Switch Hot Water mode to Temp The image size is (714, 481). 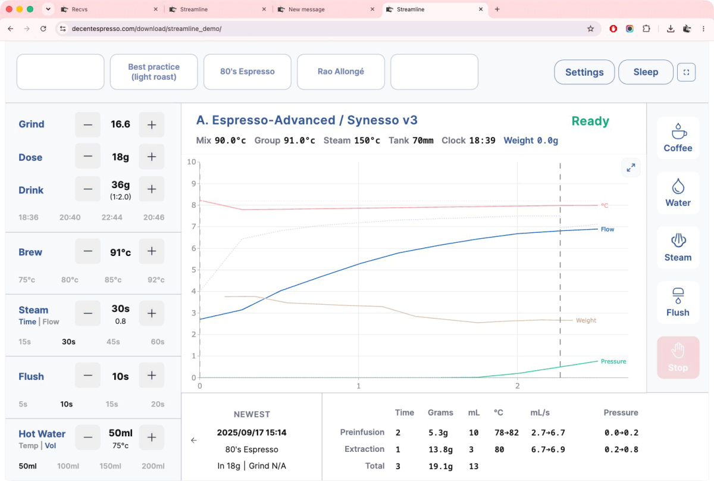click(x=27, y=445)
